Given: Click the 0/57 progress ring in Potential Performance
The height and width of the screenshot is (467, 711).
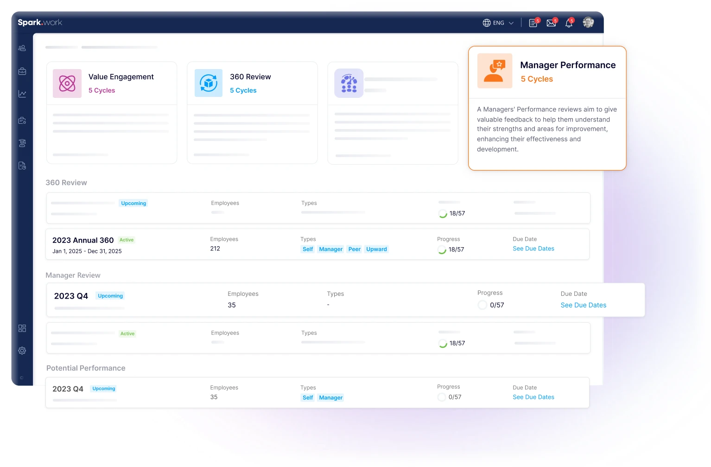Looking at the screenshot, I should coord(442,397).
